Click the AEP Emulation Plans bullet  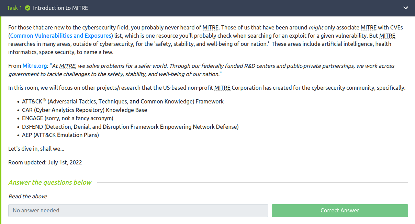click(x=58, y=135)
